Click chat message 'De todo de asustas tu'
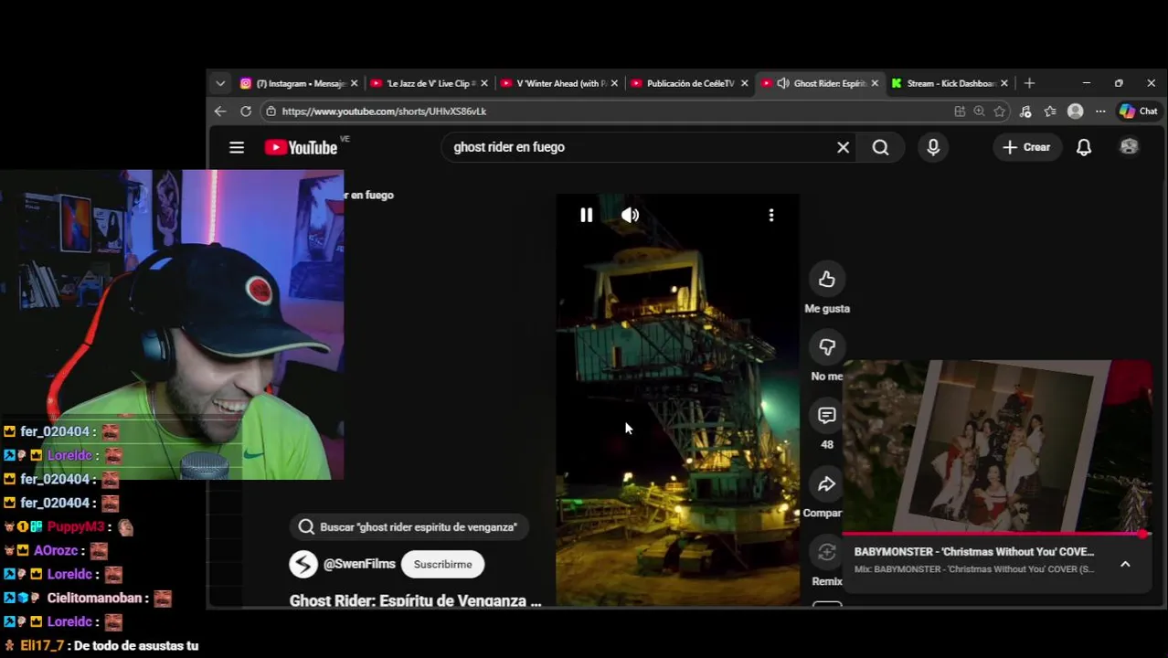Image resolution: width=1168 pixels, height=658 pixels. (x=136, y=645)
